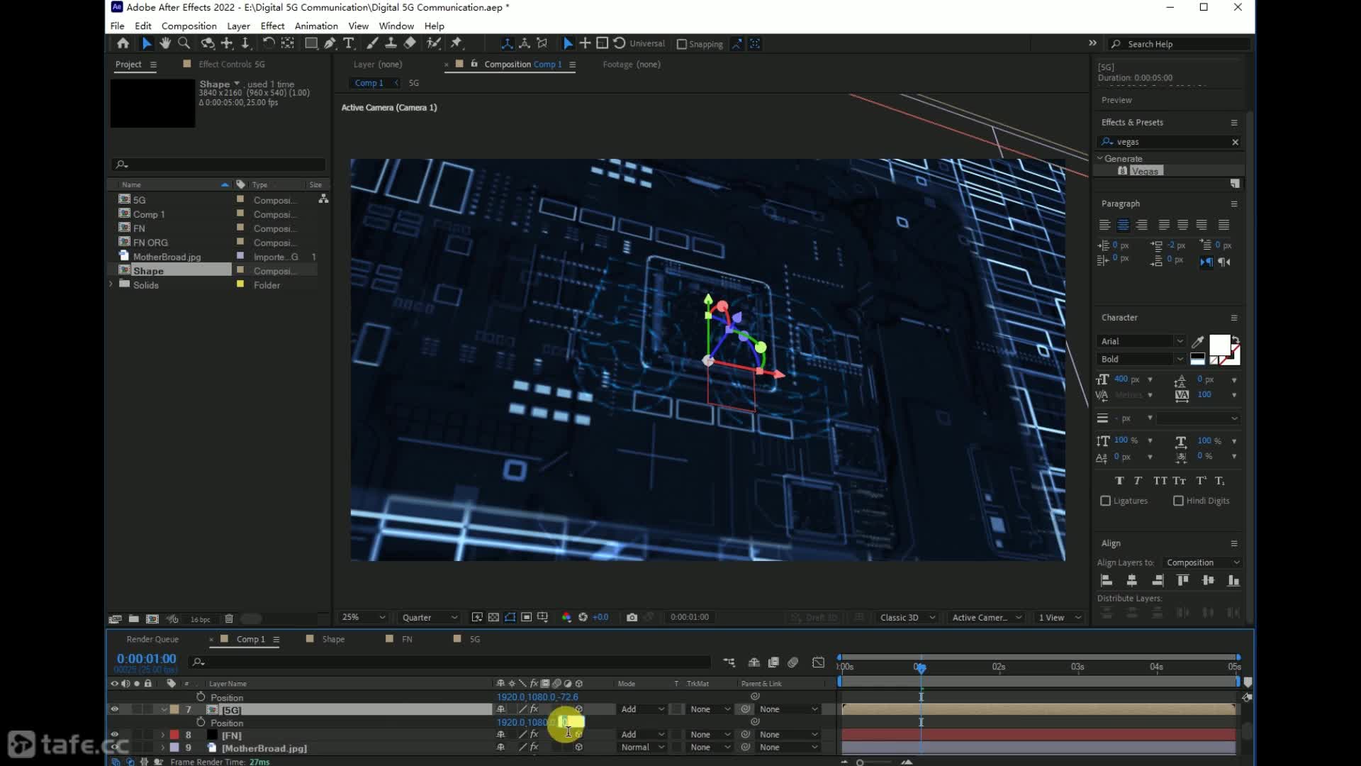
Task: Select the Clone Stamp tool
Action: (391, 43)
